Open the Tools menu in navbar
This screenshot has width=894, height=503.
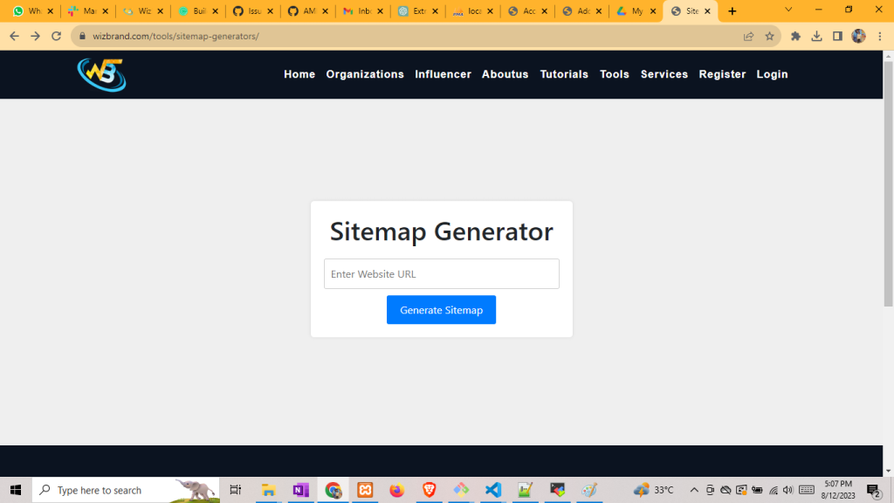pos(614,74)
